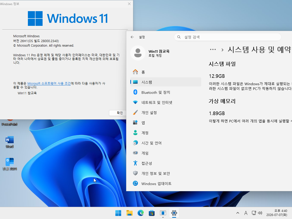This screenshot has width=292, height=219.
Task: Open 개인 설정 category
Action: [166, 113]
